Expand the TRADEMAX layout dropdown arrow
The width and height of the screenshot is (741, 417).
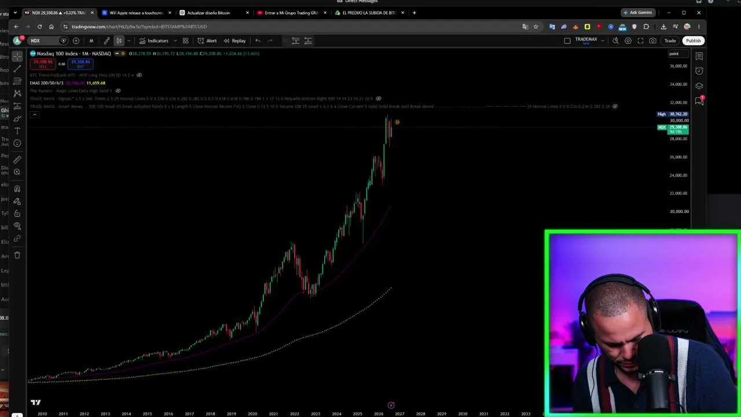pyautogui.click(x=603, y=41)
